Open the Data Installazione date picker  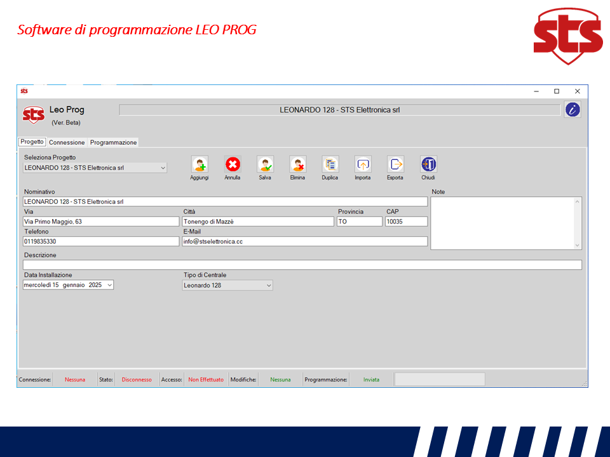coord(109,286)
